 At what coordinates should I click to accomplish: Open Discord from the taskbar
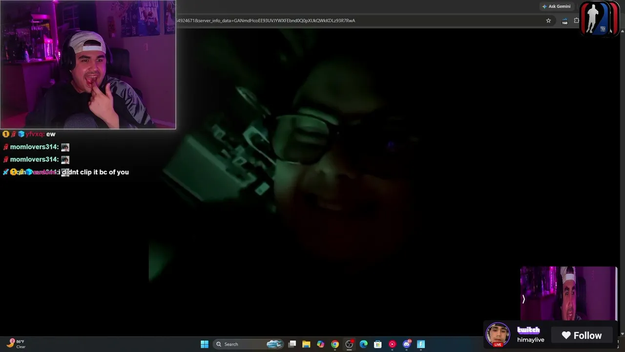coord(407,344)
